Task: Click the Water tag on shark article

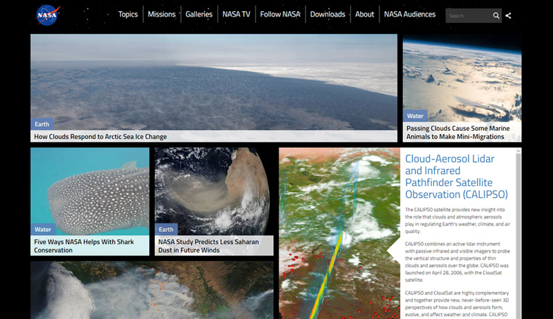Action: coord(43,229)
